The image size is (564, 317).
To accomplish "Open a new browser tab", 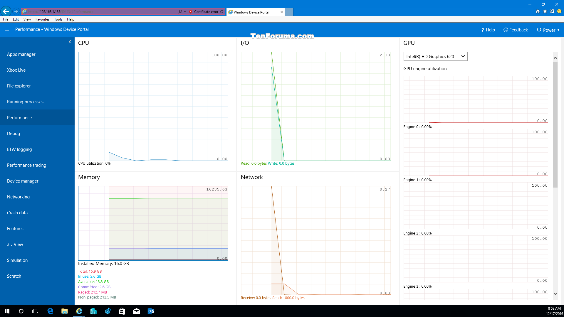I will click(289, 12).
